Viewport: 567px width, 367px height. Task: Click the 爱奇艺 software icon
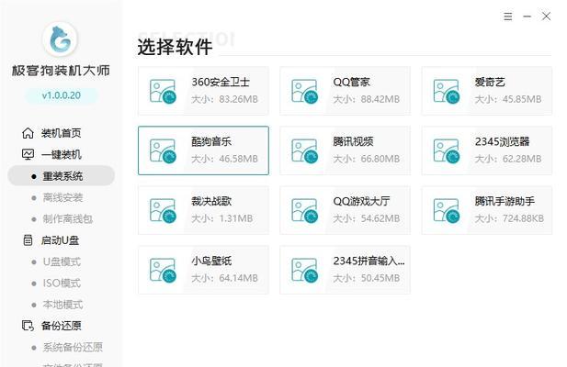click(x=447, y=92)
